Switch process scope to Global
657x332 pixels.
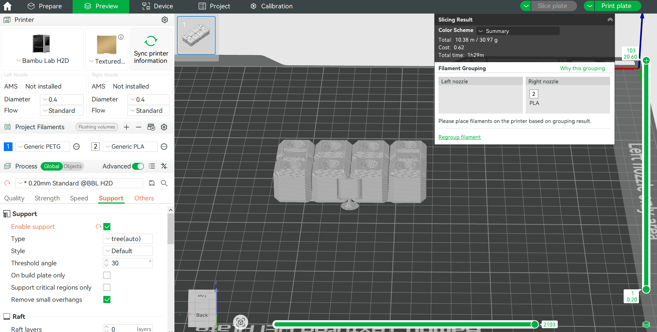pos(51,166)
